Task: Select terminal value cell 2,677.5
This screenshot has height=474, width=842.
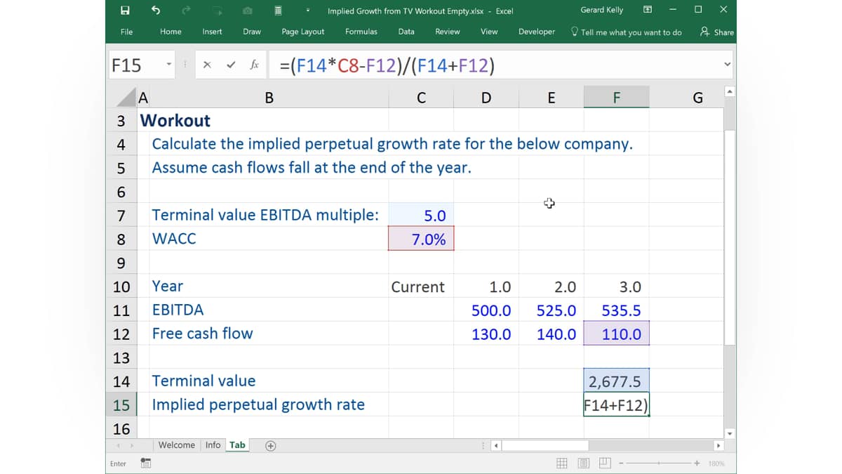Action: tap(616, 381)
